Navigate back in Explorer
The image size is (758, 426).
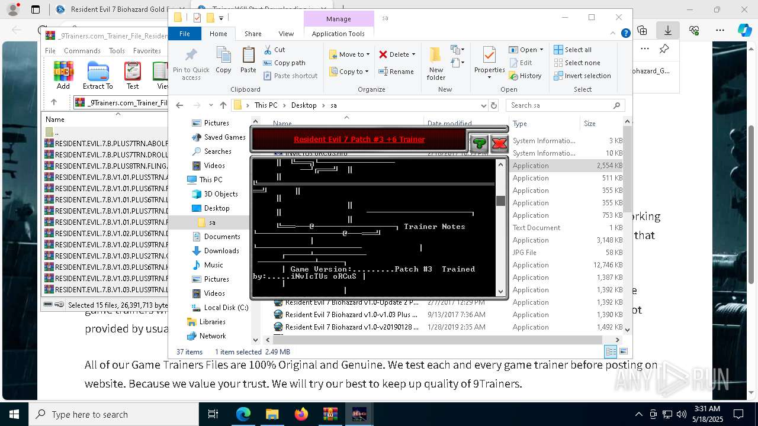(x=179, y=105)
